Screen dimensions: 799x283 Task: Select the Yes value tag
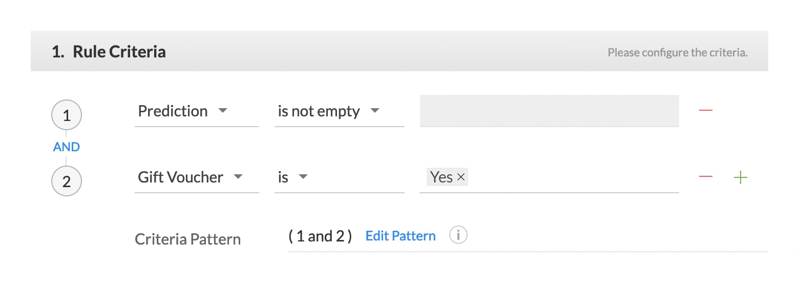click(441, 177)
